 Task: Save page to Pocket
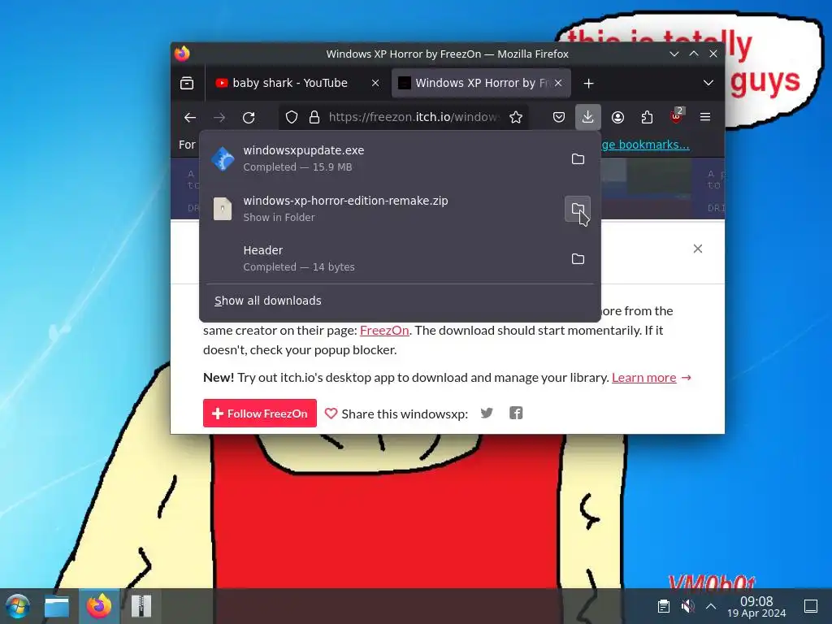tap(559, 117)
